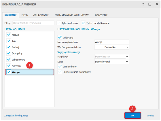Click the Filtruj search input field
Screen dimensions: 161x121
[x=33, y=23]
